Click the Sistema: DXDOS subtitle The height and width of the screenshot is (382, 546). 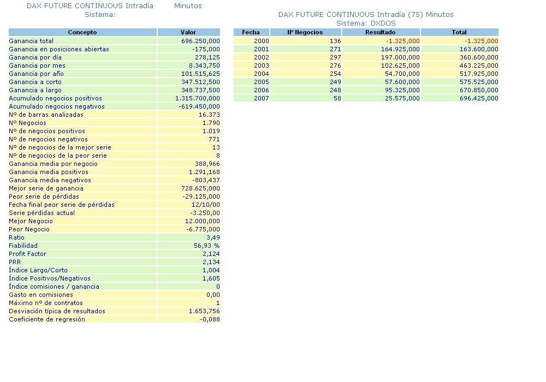click(366, 23)
